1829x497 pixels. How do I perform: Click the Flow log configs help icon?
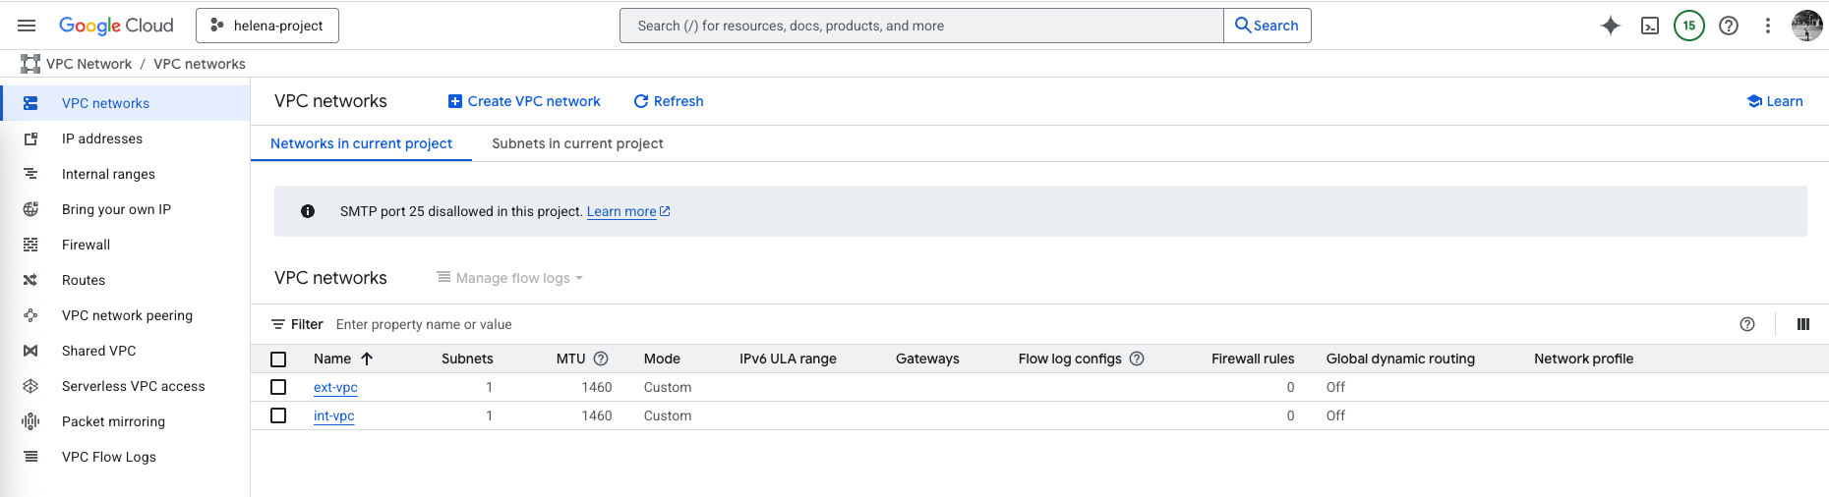pos(1137,359)
